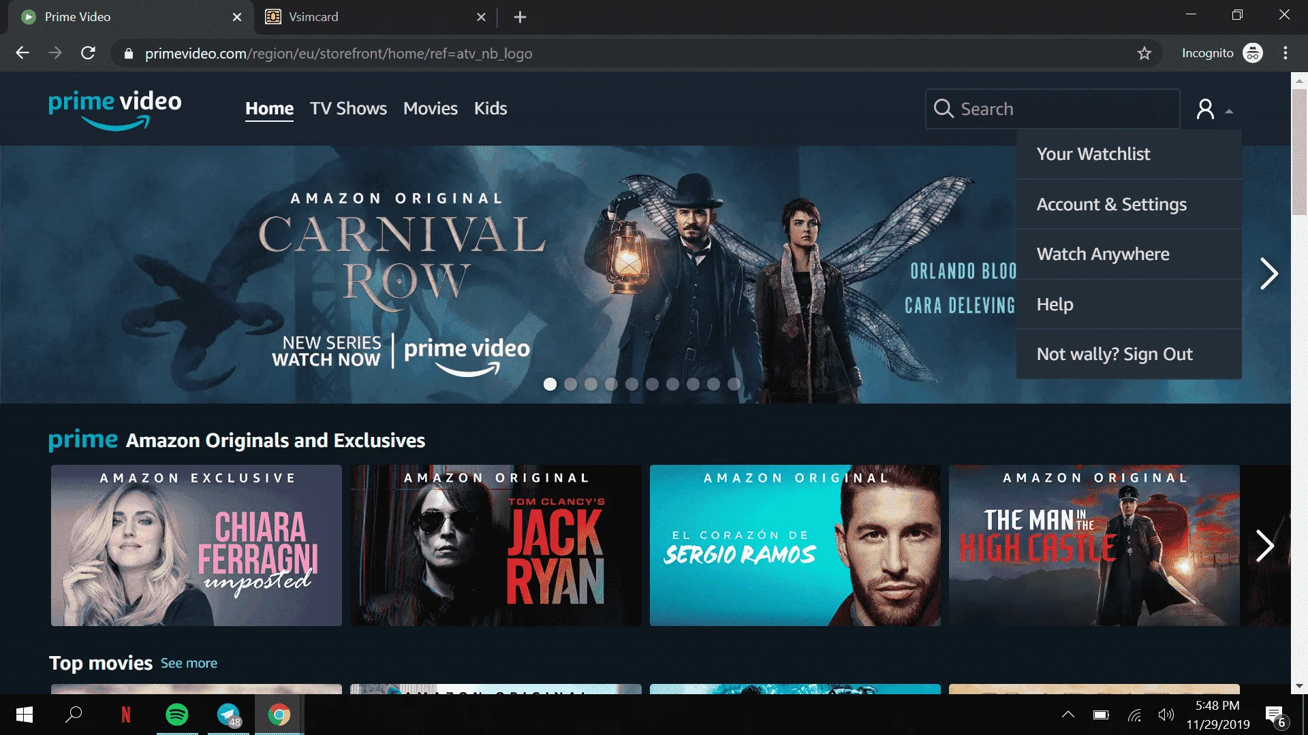Select the tenth carousel dot
Image resolution: width=1308 pixels, height=735 pixels.
[x=734, y=385]
